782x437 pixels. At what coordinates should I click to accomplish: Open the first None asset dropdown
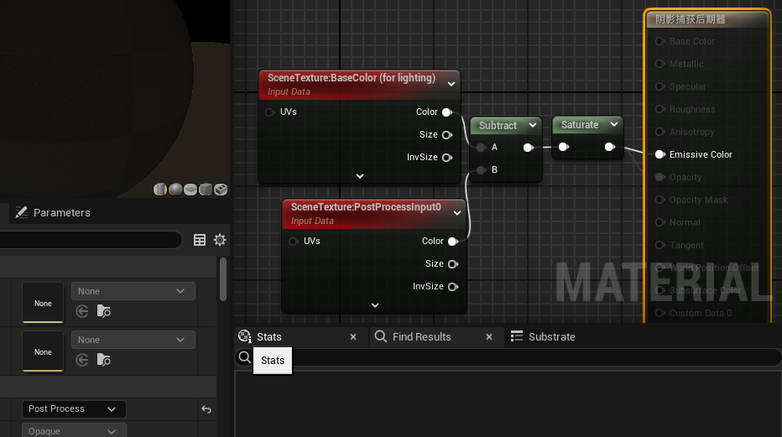[x=133, y=291]
